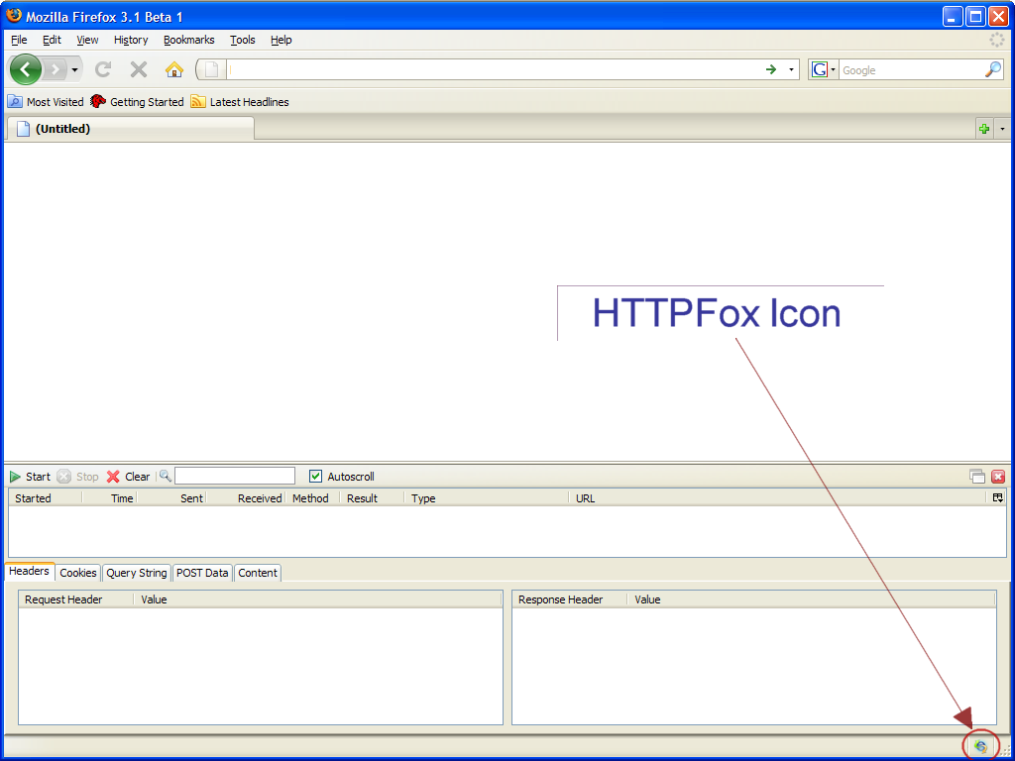Click the HTTPFox filter text field
Screen dimensions: 1015x761
[x=235, y=477]
